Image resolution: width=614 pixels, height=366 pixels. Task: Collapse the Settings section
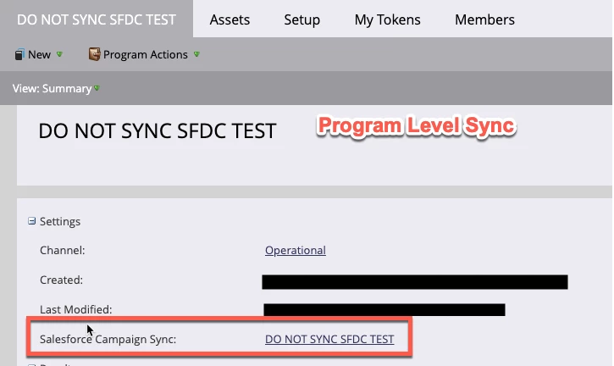click(31, 221)
